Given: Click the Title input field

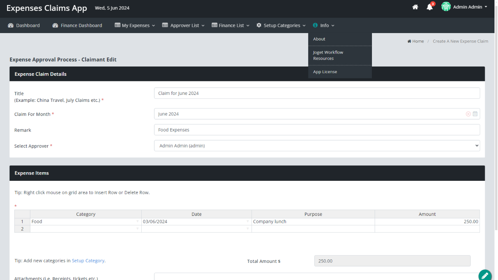Looking at the screenshot, I should (317, 93).
